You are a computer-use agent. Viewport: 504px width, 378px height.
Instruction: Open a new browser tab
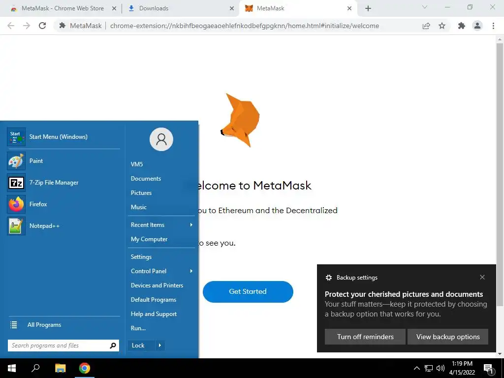click(368, 8)
